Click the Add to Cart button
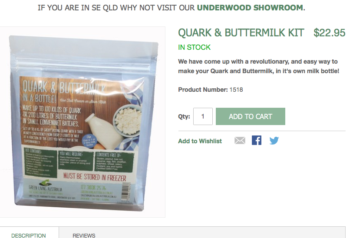This screenshot has height=238, width=353. [251, 116]
